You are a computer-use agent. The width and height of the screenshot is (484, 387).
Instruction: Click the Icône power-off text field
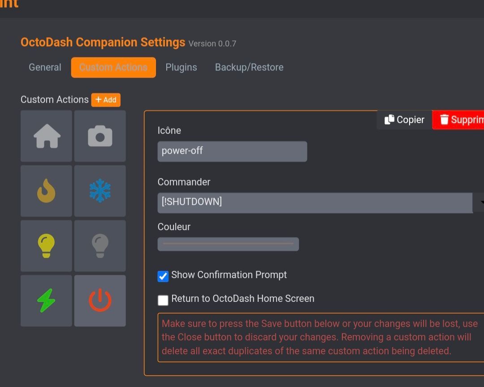(x=232, y=151)
